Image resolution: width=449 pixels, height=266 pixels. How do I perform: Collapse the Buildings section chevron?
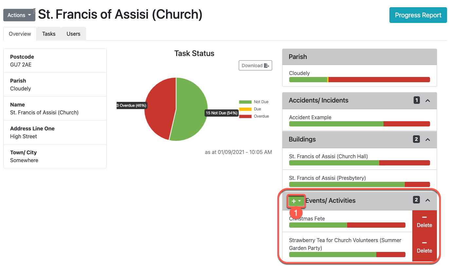[x=427, y=140]
